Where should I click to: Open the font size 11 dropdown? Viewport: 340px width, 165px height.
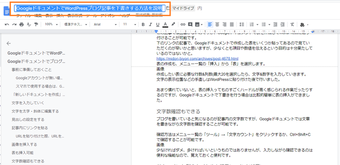tap(130, 25)
